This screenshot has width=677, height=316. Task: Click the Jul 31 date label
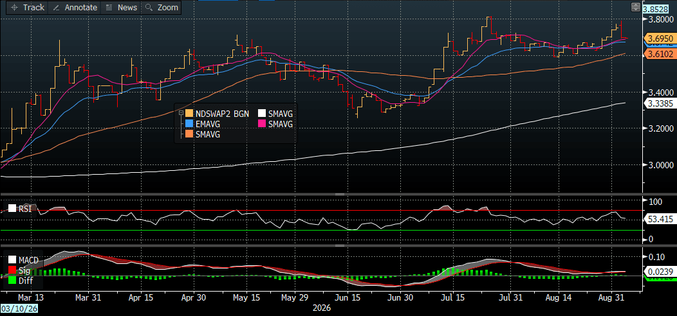tap(510, 297)
